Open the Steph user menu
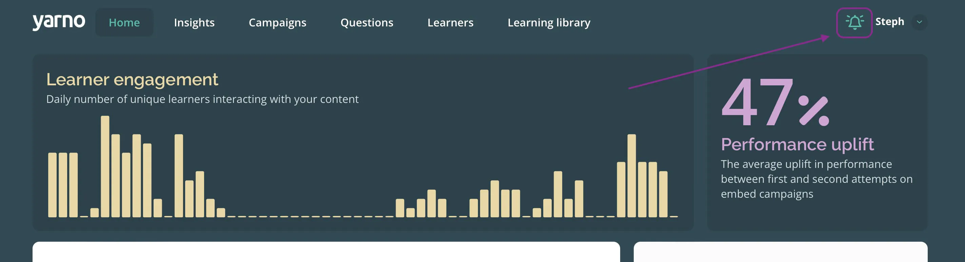Screen dimensions: 965x262 (889, 22)
